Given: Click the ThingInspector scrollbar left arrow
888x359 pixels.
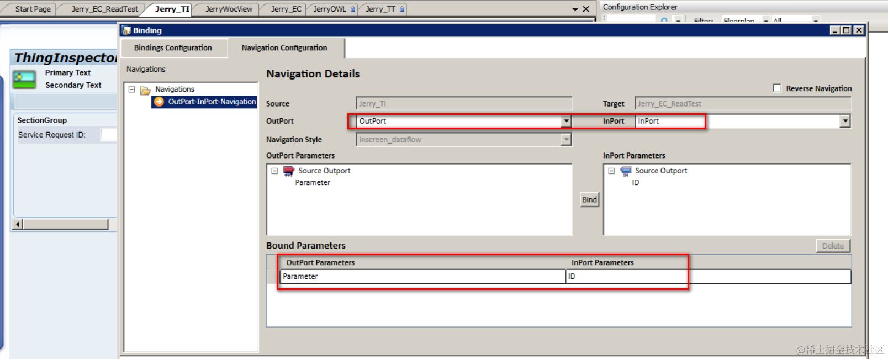Looking at the screenshot, I should (x=18, y=224).
